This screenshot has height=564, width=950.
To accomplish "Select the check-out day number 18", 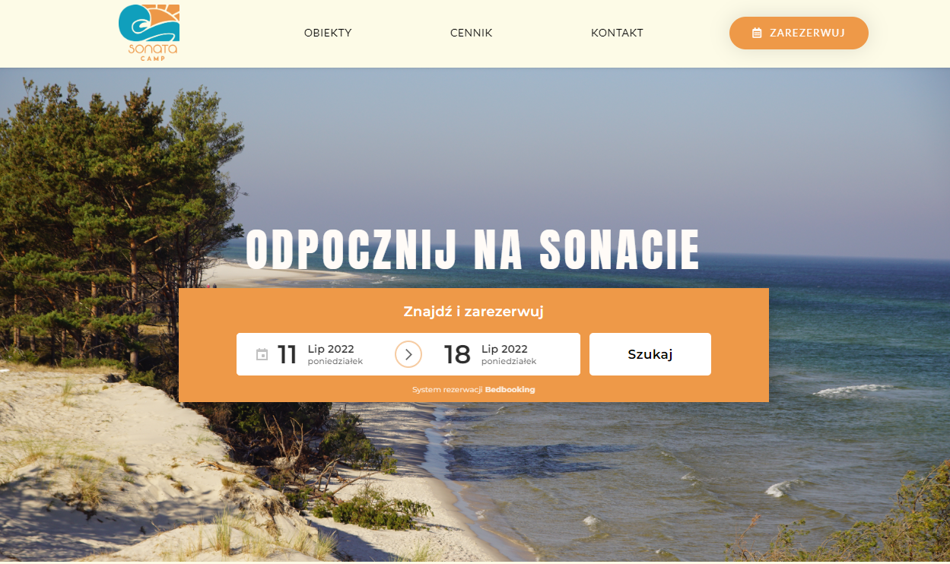I will pyautogui.click(x=457, y=354).
